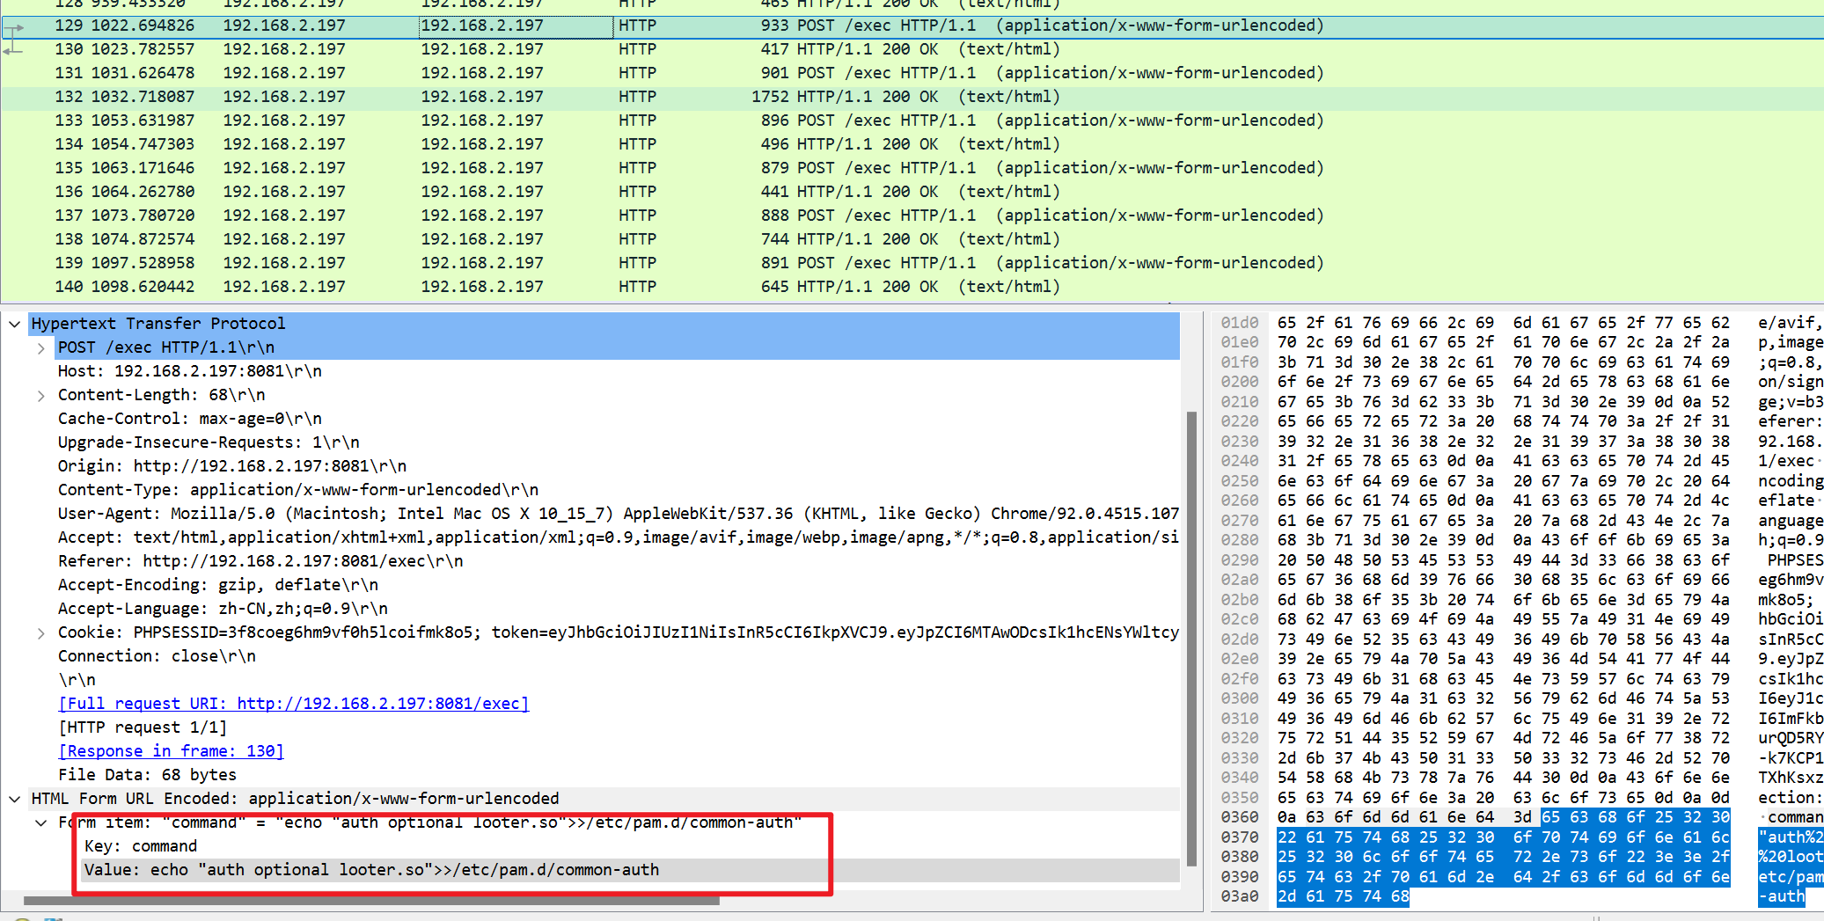Select the File Data: 68 bytes line
The width and height of the screenshot is (1824, 921).
(147, 775)
